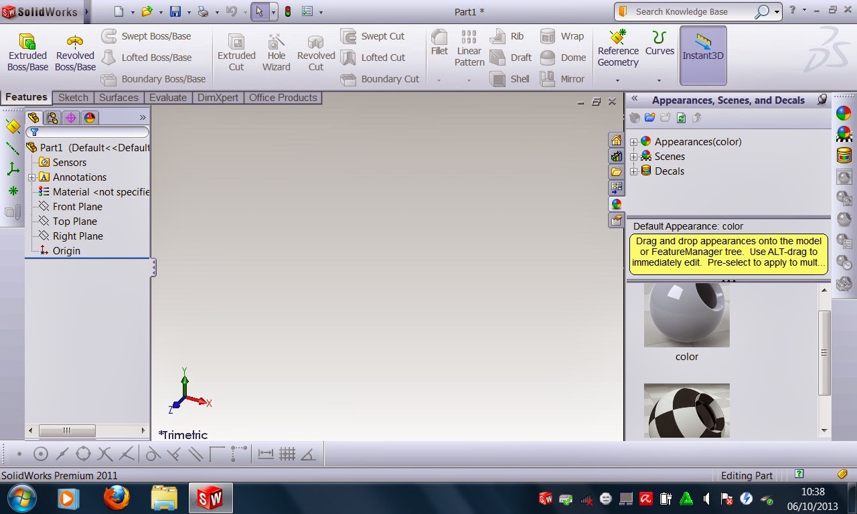Click the Shell feature tool
857x514 pixels.
[x=510, y=79]
